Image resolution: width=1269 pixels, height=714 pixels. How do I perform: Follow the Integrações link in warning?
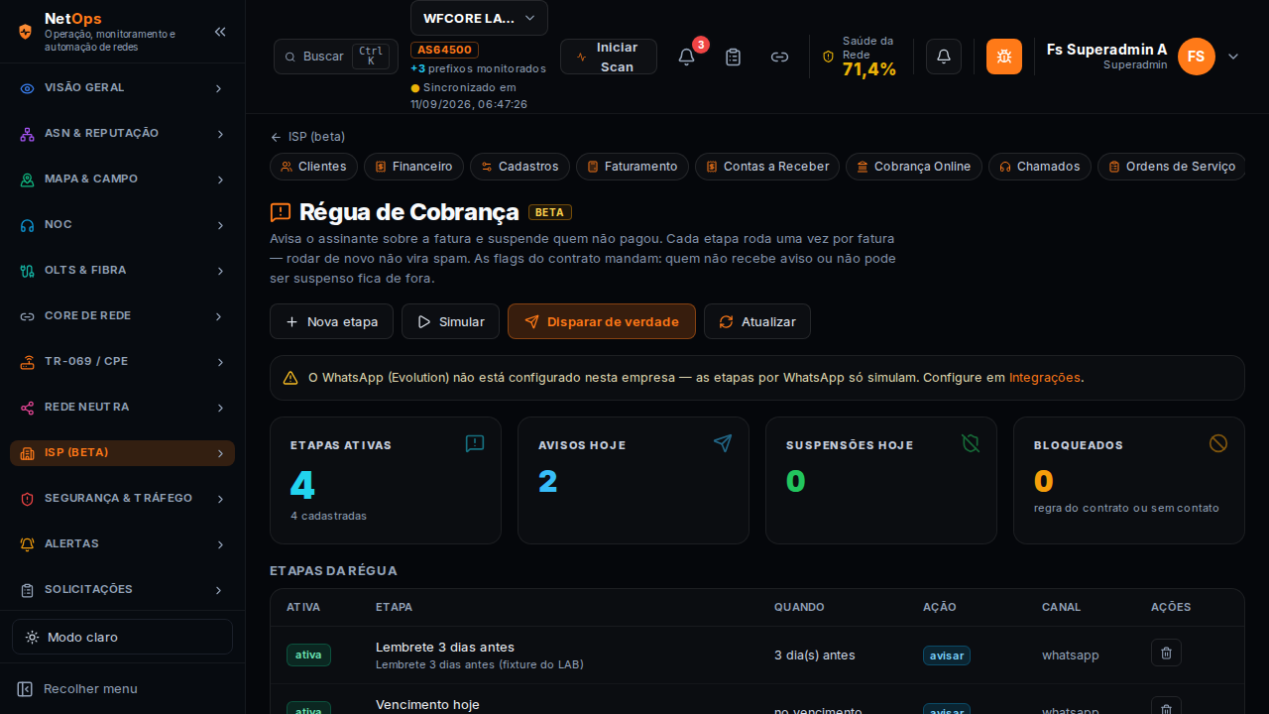tap(1045, 378)
